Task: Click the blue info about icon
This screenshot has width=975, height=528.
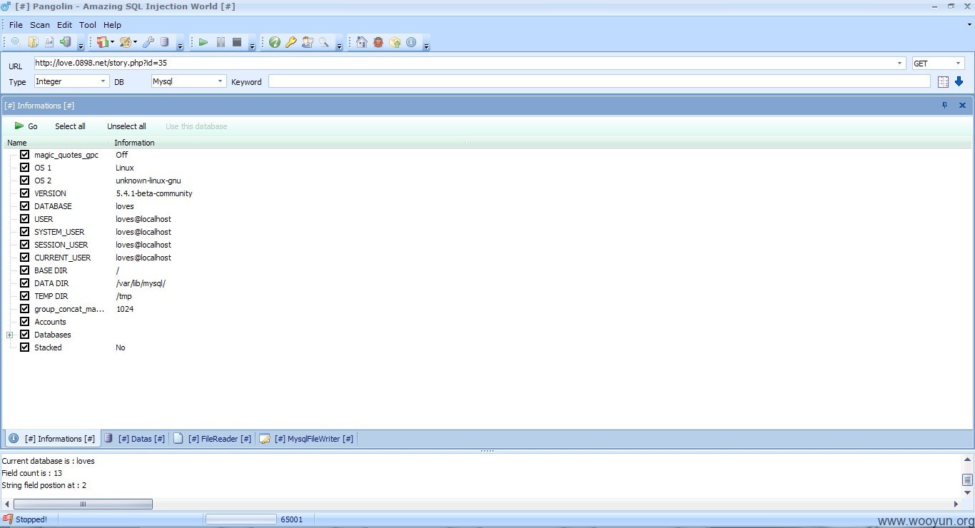Action: (x=411, y=42)
